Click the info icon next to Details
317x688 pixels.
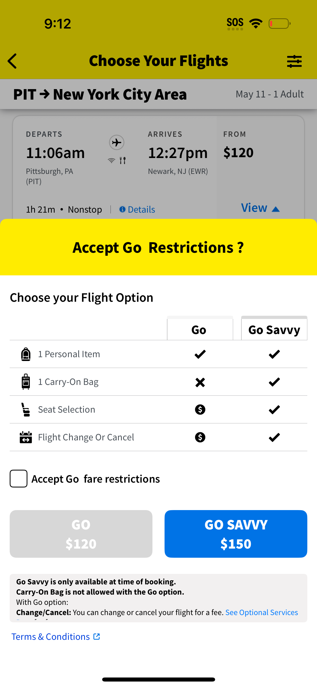point(123,209)
